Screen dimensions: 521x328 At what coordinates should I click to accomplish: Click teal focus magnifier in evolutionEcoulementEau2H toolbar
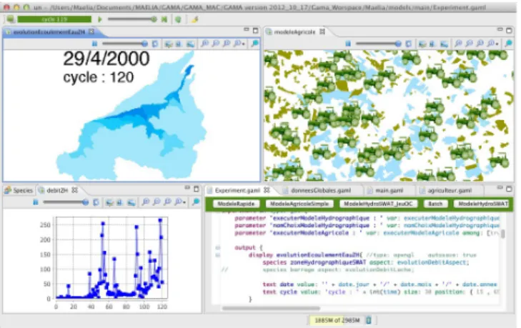click(x=255, y=44)
